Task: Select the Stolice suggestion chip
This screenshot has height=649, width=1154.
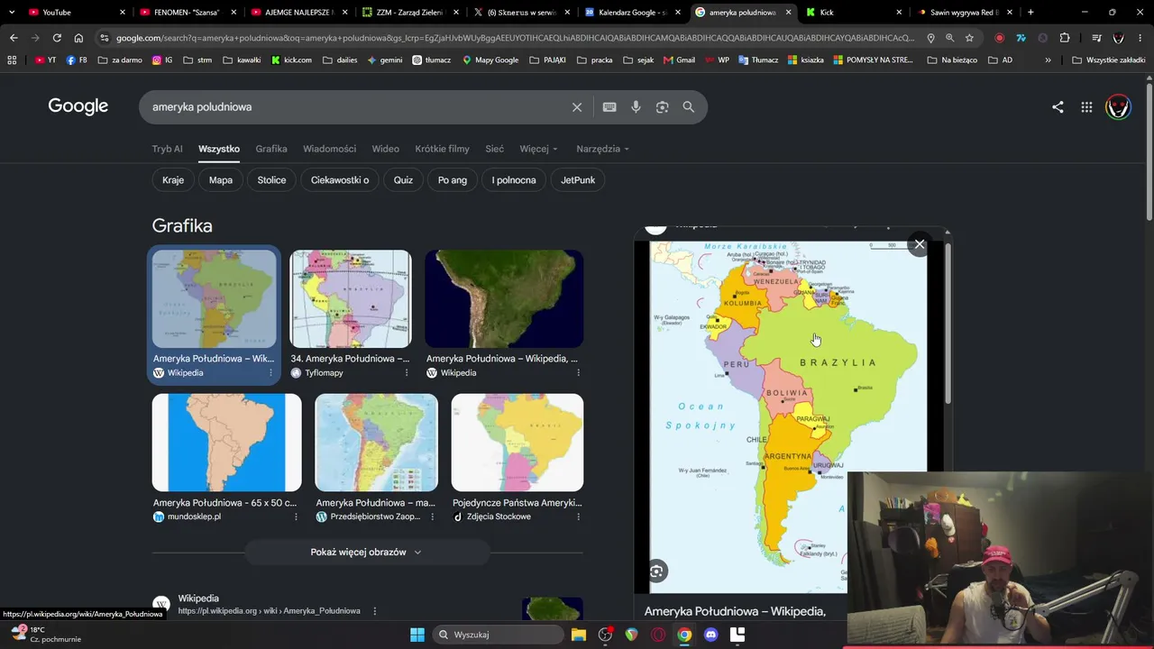Action: point(271,180)
